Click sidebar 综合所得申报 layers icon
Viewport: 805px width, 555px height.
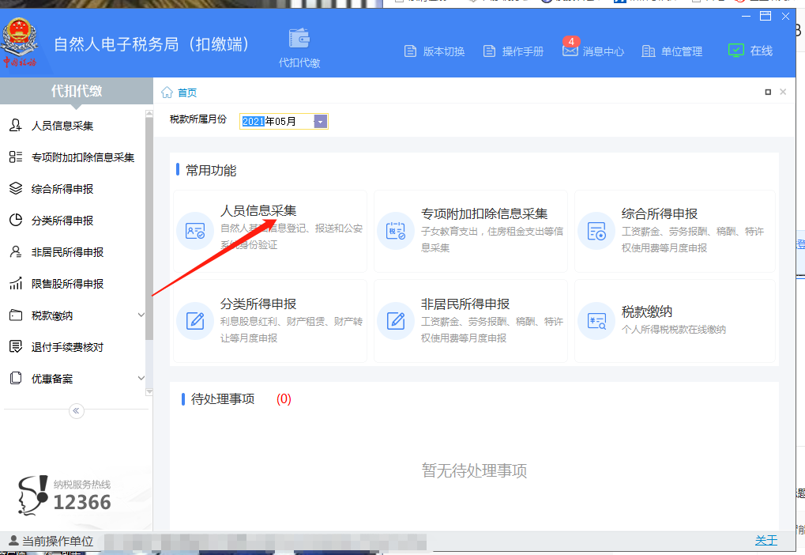[16, 189]
